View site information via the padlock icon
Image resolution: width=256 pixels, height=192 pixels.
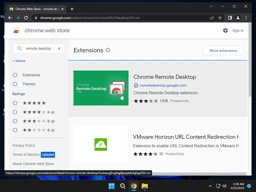[36, 18]
